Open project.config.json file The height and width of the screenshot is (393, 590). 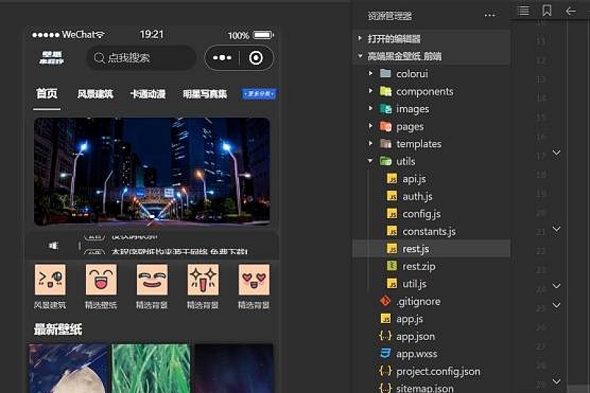point(438,371)
